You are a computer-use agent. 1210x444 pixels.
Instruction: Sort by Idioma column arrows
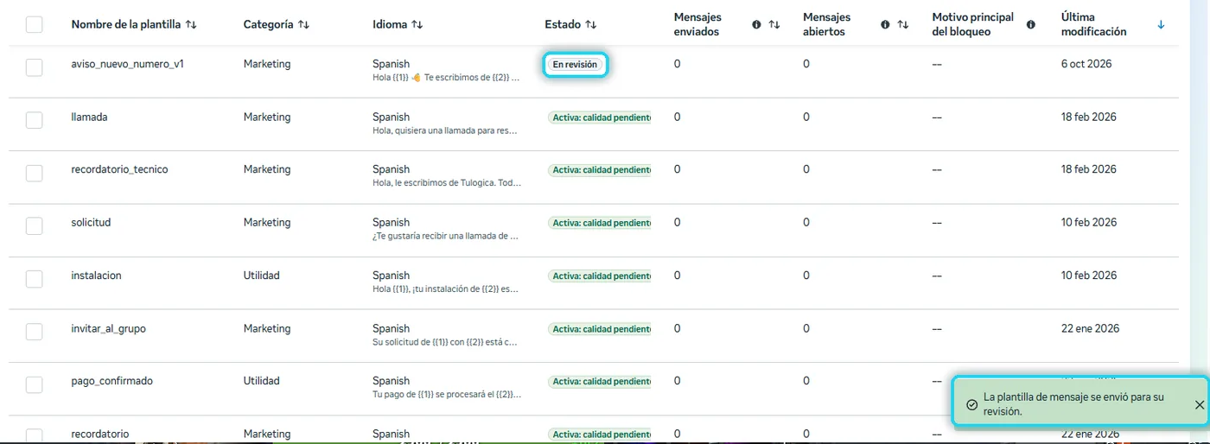tap(417, 25)
